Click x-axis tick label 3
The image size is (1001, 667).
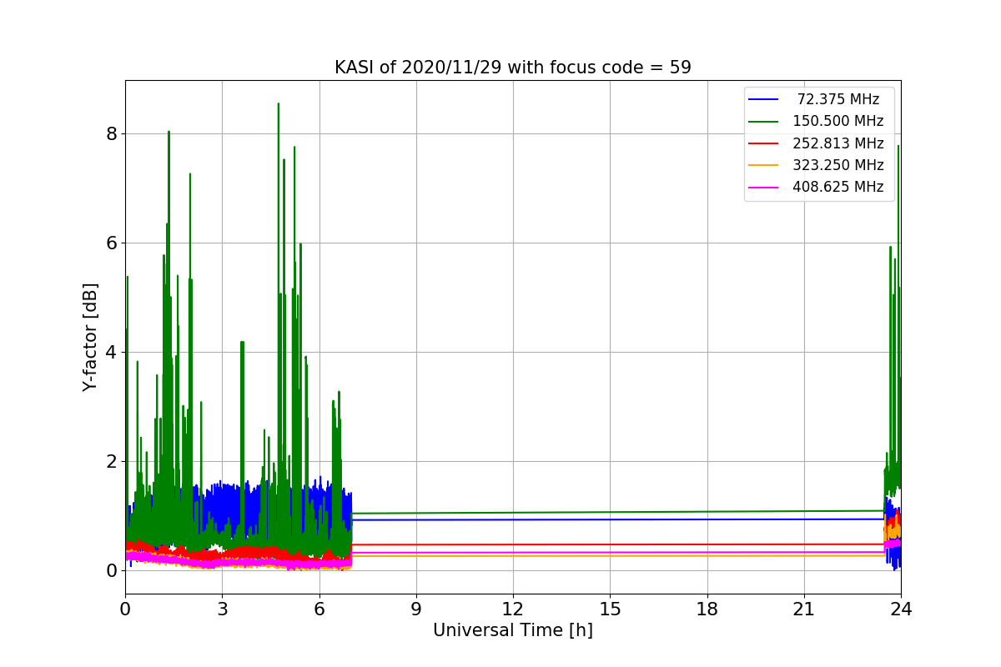222,609
